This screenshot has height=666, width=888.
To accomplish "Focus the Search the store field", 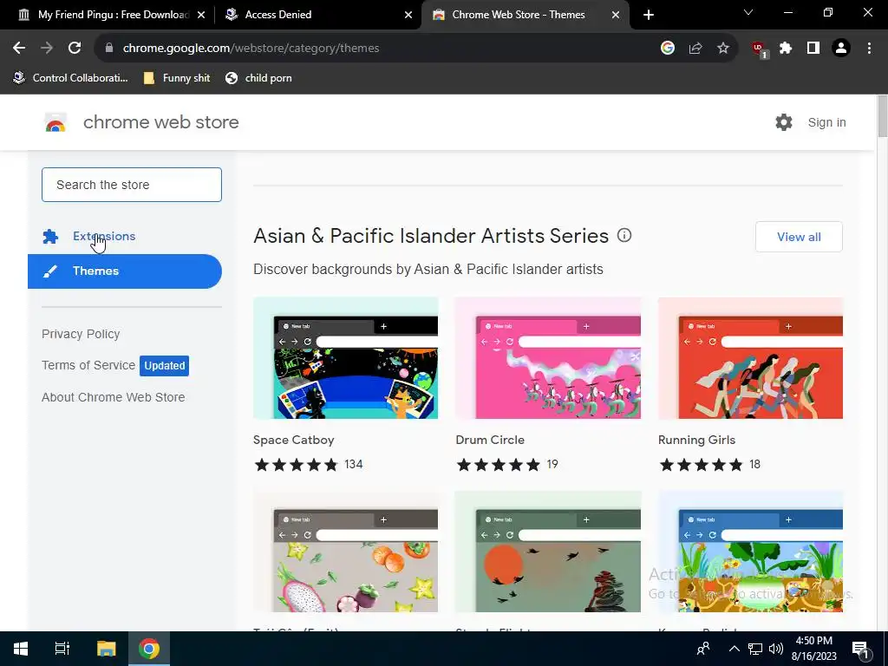I will coord(132,185).
